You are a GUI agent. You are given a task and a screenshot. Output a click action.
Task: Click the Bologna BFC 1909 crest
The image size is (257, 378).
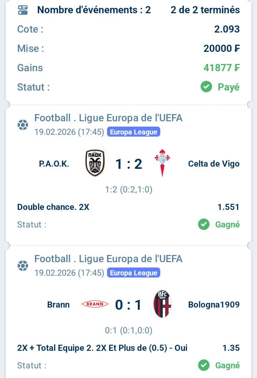[162, 304]
